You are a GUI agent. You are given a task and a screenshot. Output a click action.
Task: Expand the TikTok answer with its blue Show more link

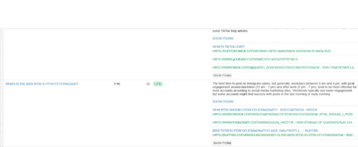223,38
